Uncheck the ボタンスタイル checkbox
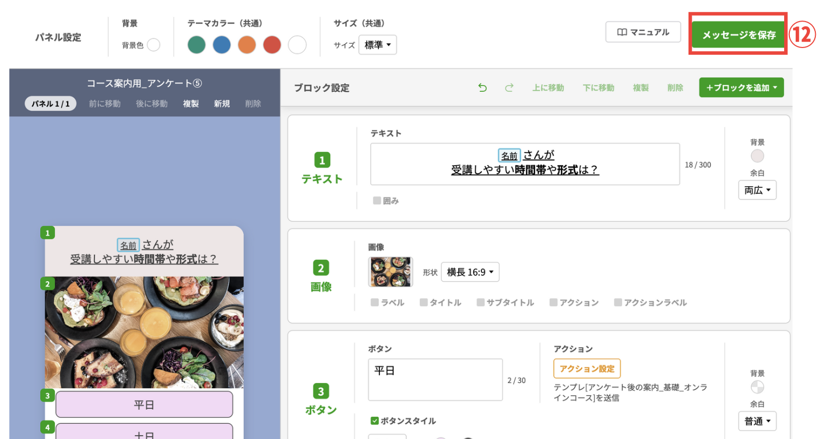 point(375,421)
